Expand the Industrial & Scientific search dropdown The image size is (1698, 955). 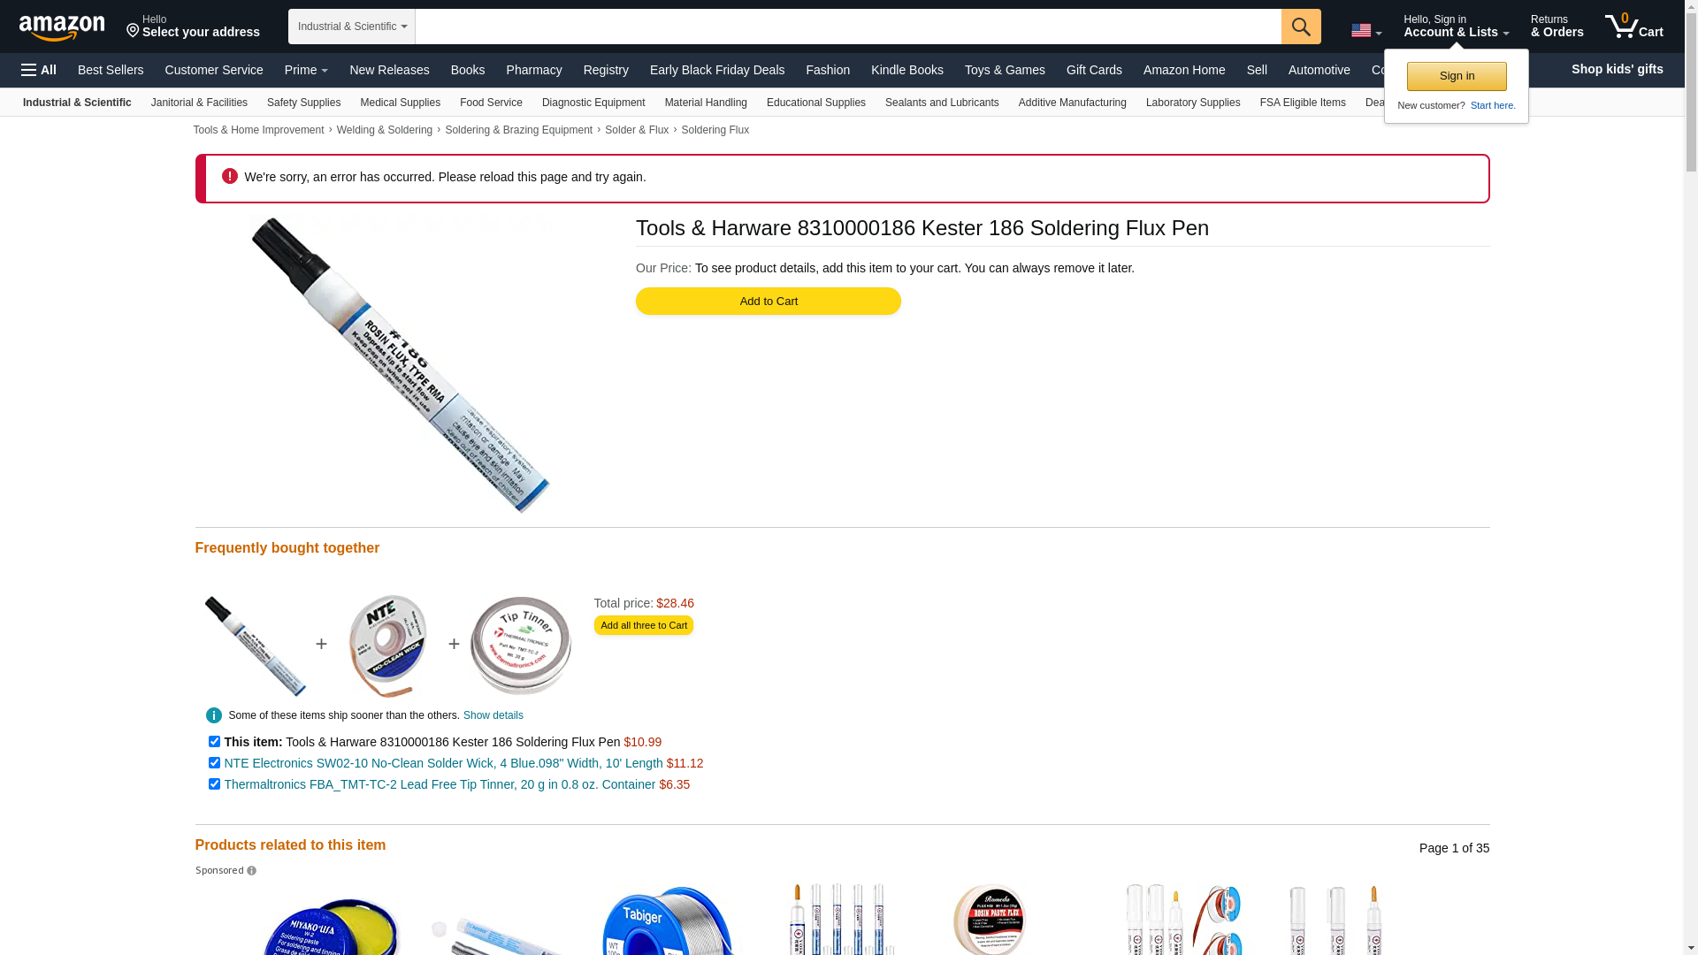pos(352,27)
